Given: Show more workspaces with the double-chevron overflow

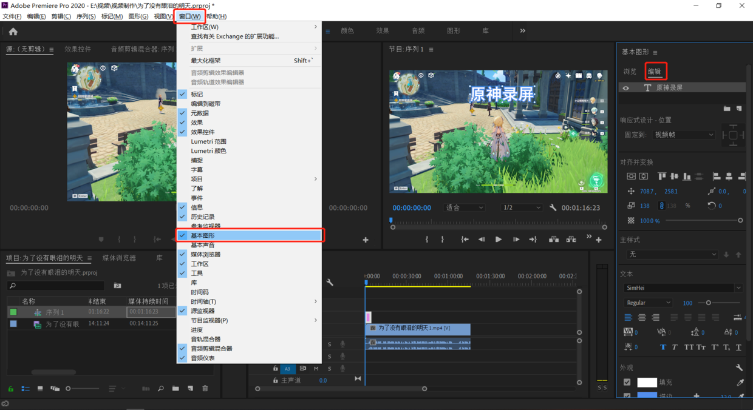Looking at the screenshot, I should pos(522,31).
